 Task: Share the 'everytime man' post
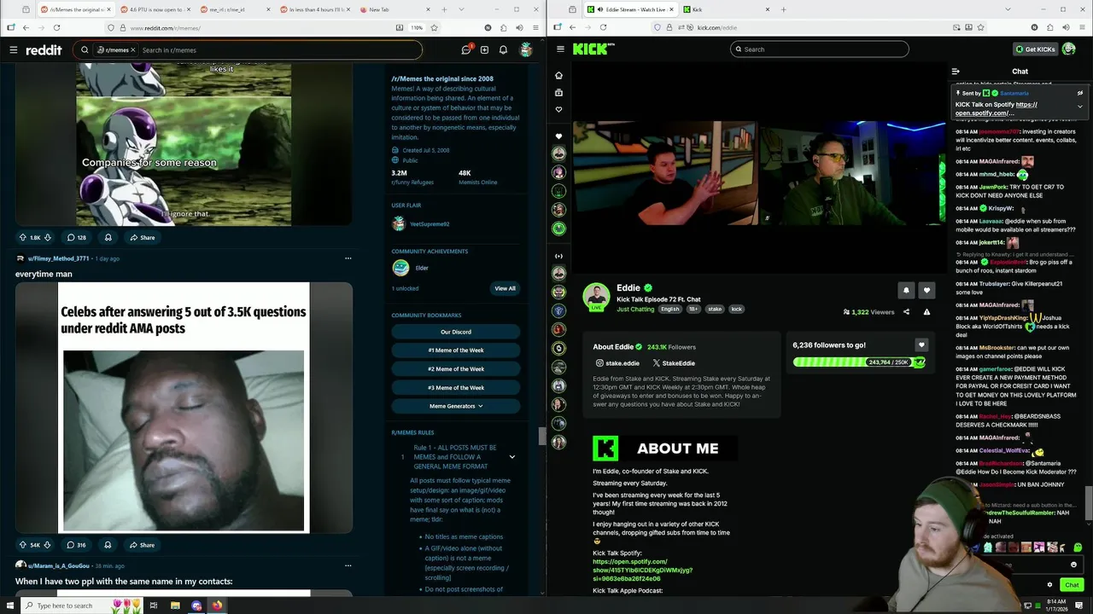coord(143,544)
